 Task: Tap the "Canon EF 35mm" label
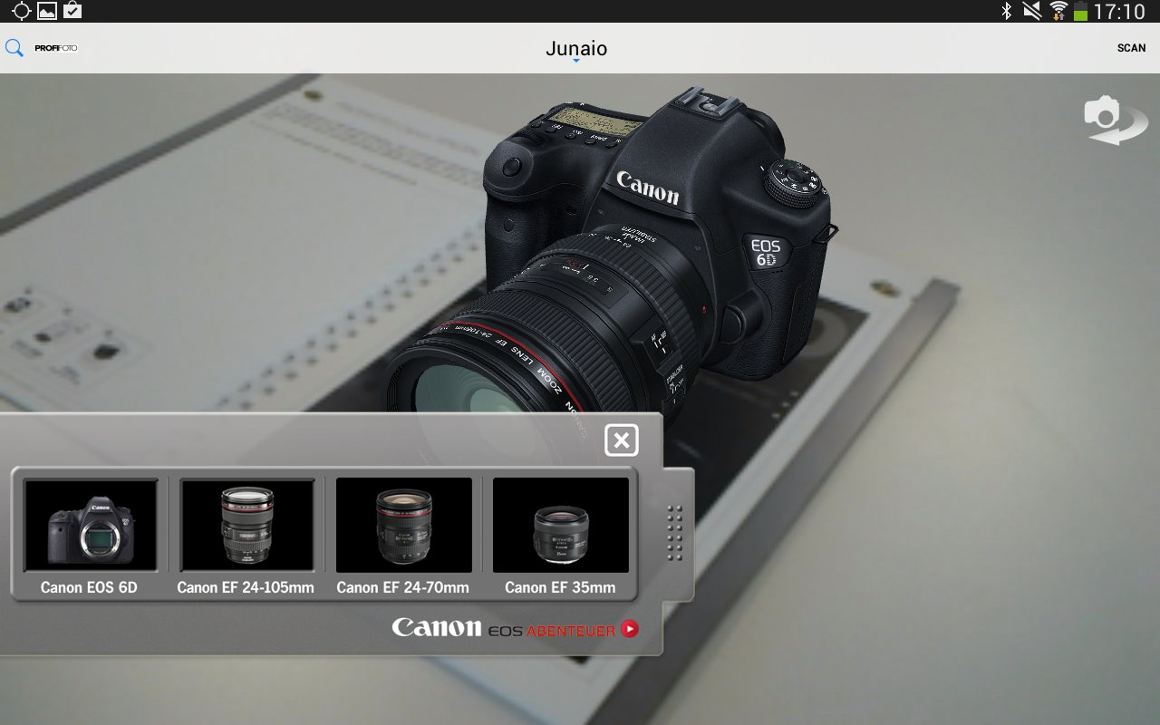tap(560, 587)
